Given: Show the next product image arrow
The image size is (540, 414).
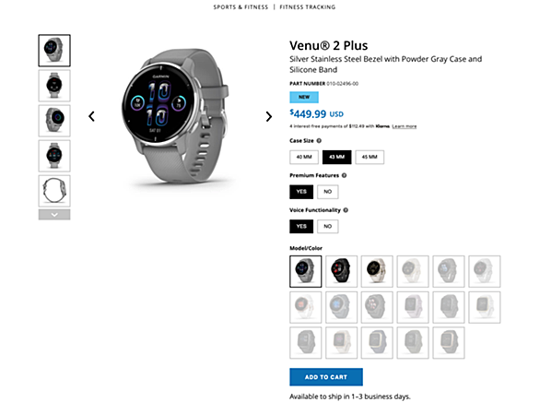Looking at the screenshot, I should pos(269,116).
